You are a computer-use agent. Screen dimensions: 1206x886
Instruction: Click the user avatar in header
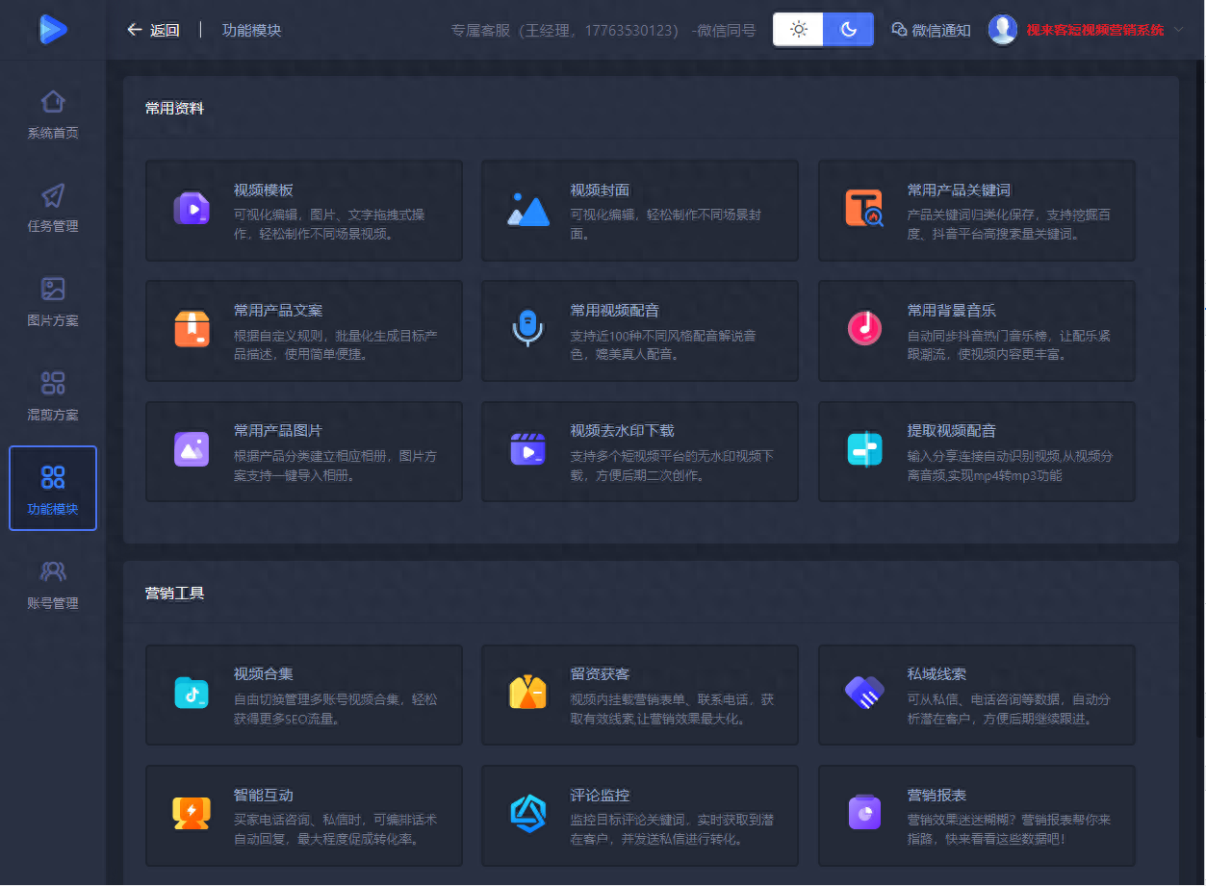[x=1003, y=30]
